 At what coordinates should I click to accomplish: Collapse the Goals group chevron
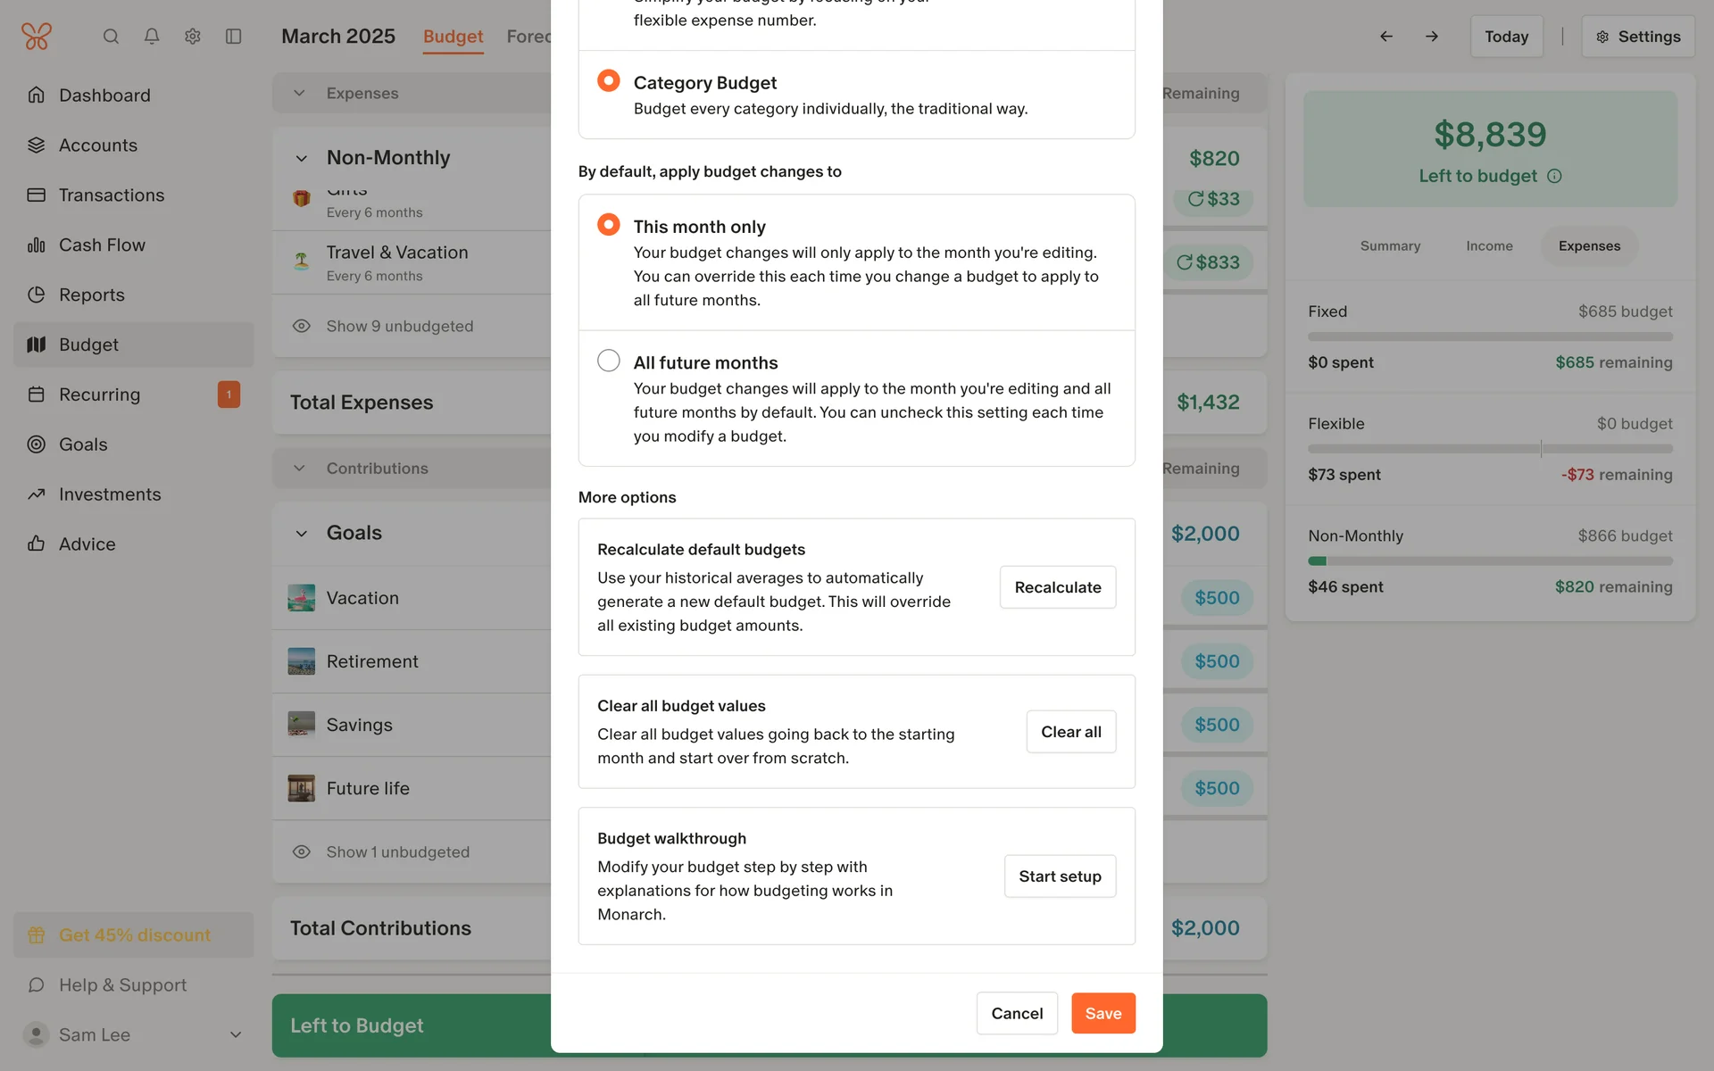[302, 534]
